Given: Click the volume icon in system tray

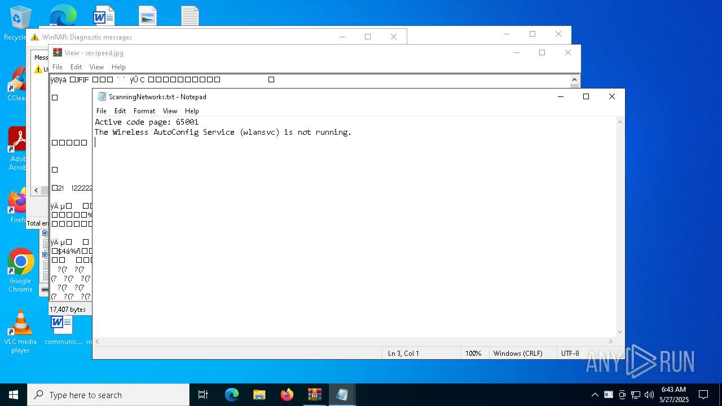Looking at the screenshot, I should tap(649, 395).
